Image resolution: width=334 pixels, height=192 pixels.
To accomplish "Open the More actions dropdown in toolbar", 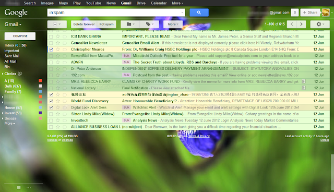I will click(x=173, y=25).
